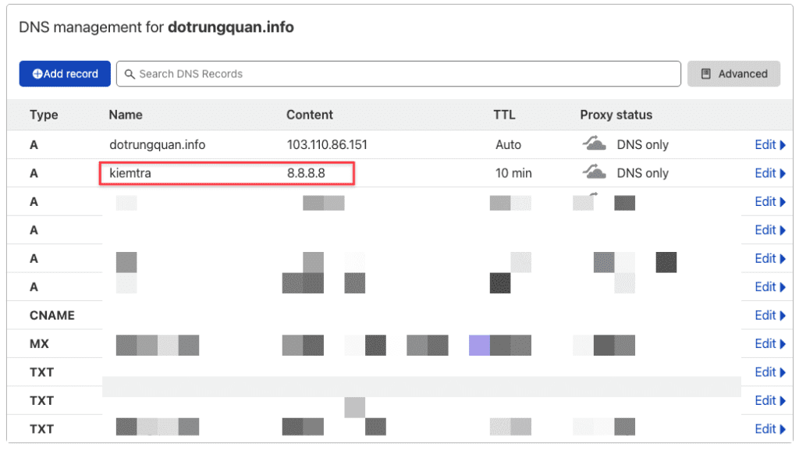This screenshot has width=799, height=454.
Task: Click the magnifier icon in search bar
Action: coord(130,74)
